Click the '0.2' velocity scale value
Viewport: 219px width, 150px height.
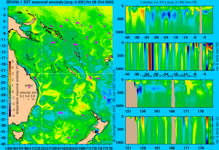(22, 96)
